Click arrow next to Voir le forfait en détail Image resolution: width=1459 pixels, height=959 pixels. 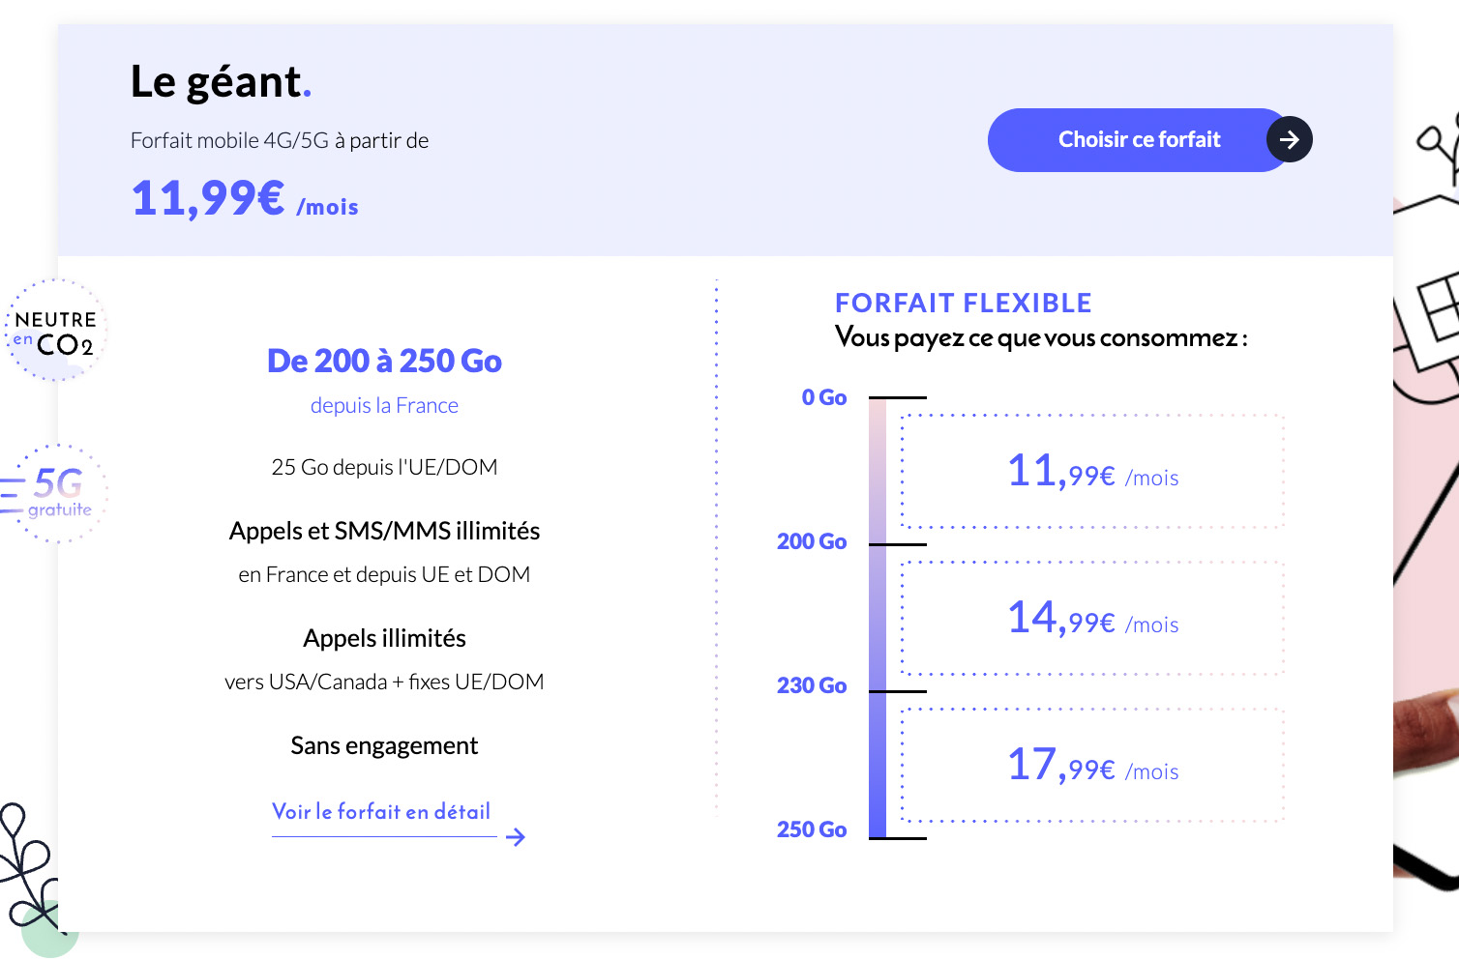click(516, 837)
